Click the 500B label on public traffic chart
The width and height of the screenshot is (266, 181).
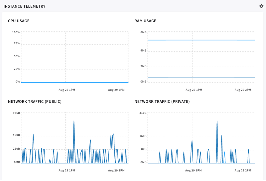tap(16, 135)
